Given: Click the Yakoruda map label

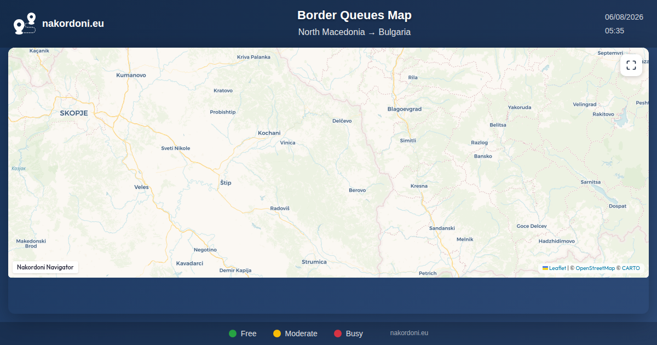Looking at the screenshot, I should 520,107.
